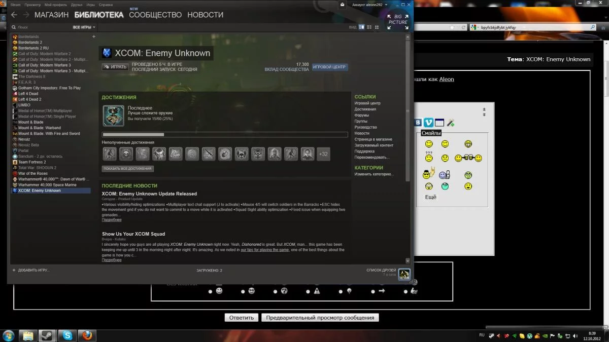The width and height of the screenshot is (609, 342).
Task: Add a category with the plus icon
Action: pos(93,36)
